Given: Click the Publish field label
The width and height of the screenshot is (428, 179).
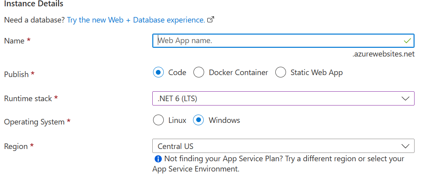Looking at the screenshot, I should click(16, 74).
